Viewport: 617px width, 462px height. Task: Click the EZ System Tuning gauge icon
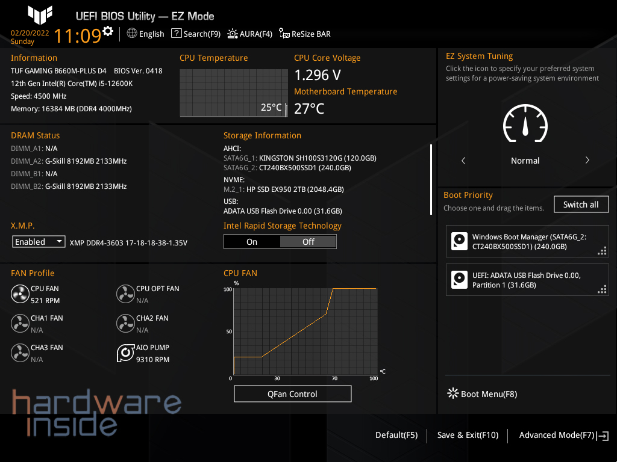[525, 123]
